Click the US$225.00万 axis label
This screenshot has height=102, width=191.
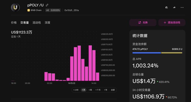tap(107, 34)
